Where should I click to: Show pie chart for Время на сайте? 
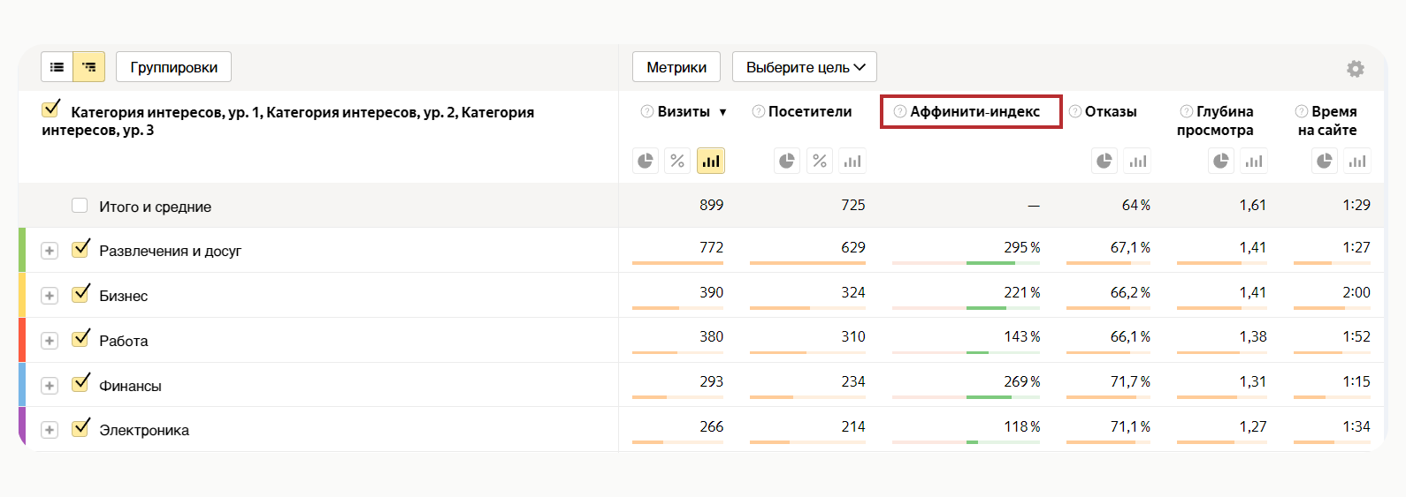1325,161
